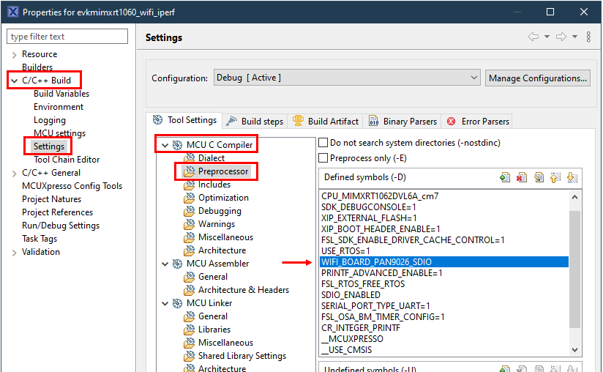Viewport: 603px width, 372px height.
Task: Open the three-dot view menu icon
Action: coord(588,37)
